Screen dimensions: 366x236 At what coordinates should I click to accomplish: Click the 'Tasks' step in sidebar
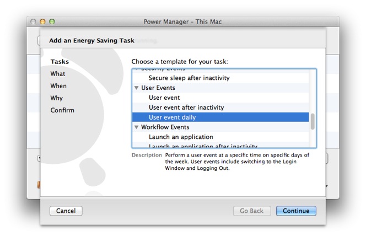(60, 62)
